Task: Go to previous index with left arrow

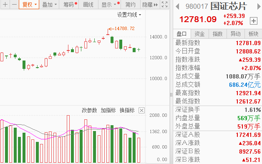Action: point(177,7)
